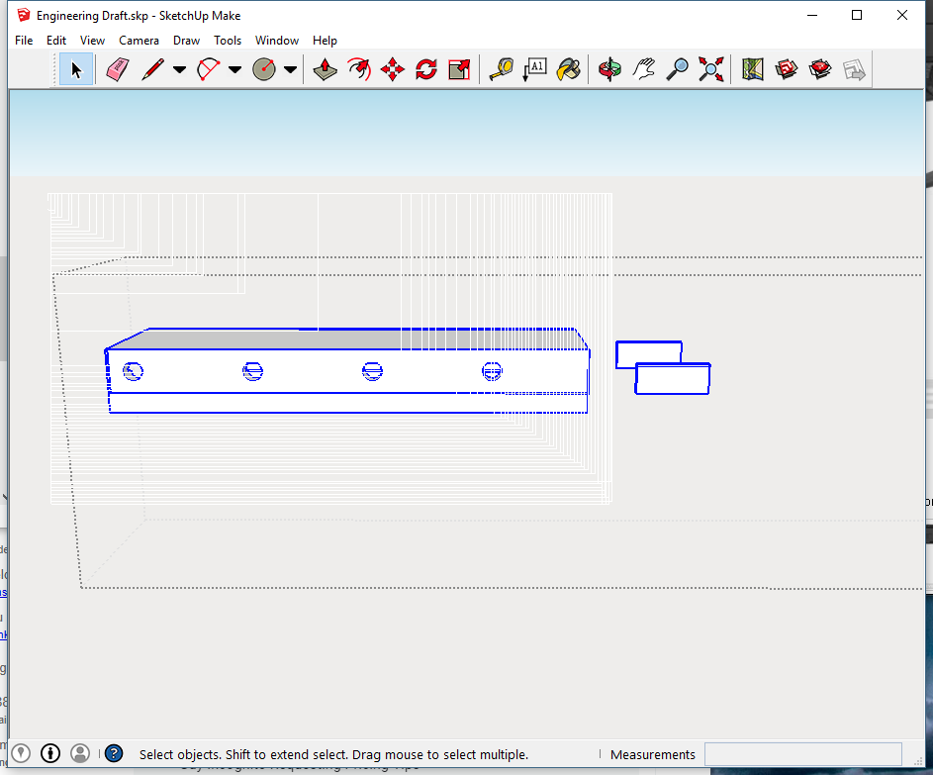Pick the pink Eraser tool
This screenshot has width=933, height=775.
point(117,69)
